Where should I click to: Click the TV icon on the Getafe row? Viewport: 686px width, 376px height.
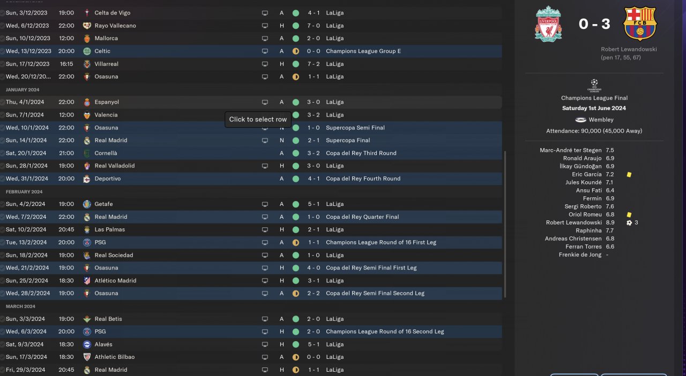[x=264, y=204]
